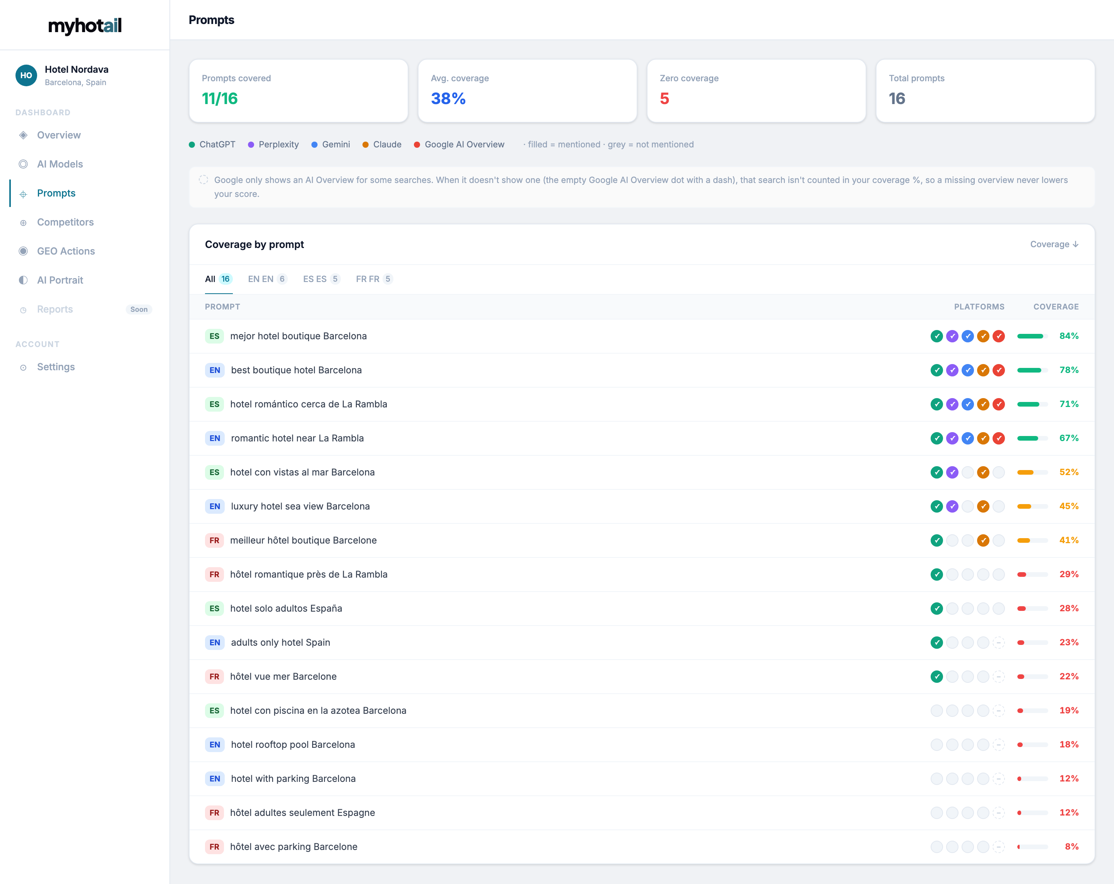The height and width of the screenshot is (884, 1114).
Task: Switch to the All 16 tab
Action: tap(219, 279)
